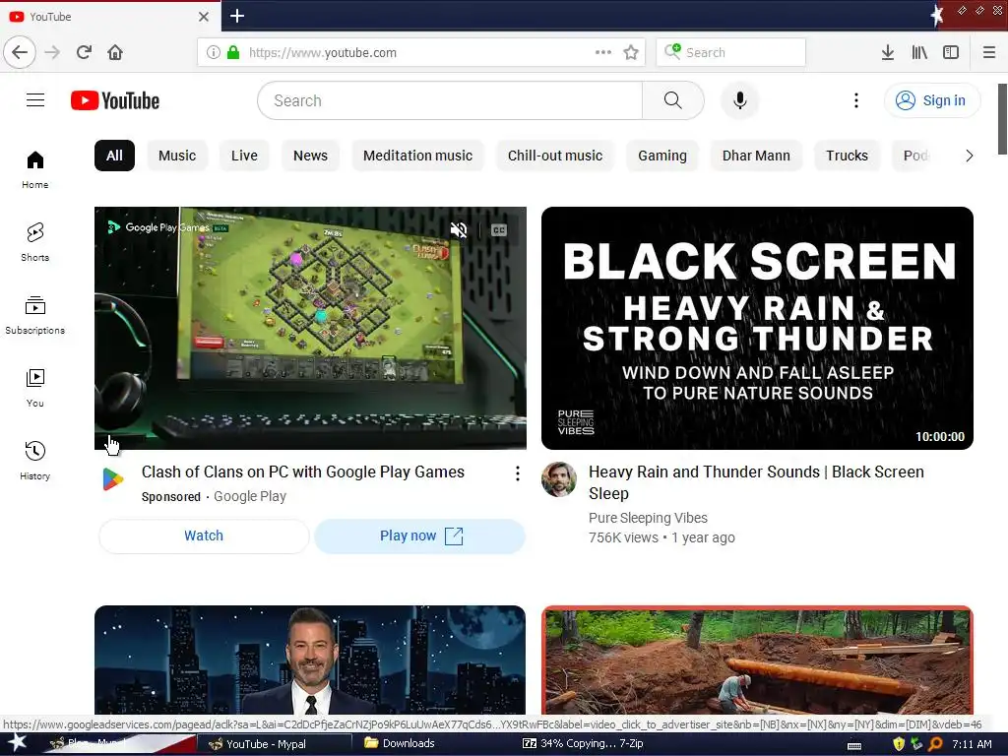
Task: Toggle captions on the ad preview
Action: pos(499,230)
